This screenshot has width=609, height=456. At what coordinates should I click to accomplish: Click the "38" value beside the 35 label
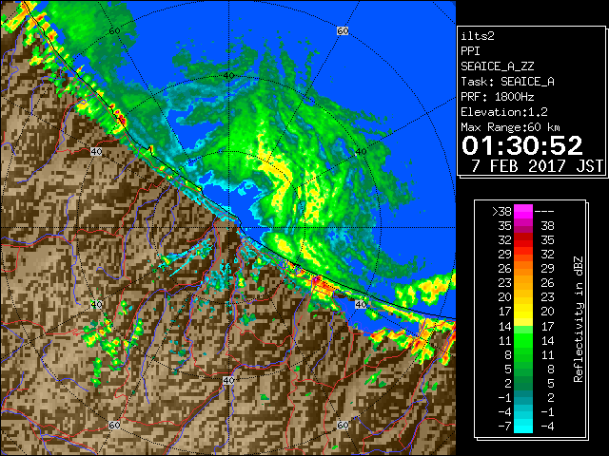547,226
